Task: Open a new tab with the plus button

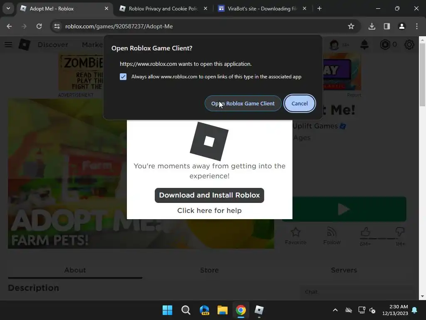Action: coord(319,8)
